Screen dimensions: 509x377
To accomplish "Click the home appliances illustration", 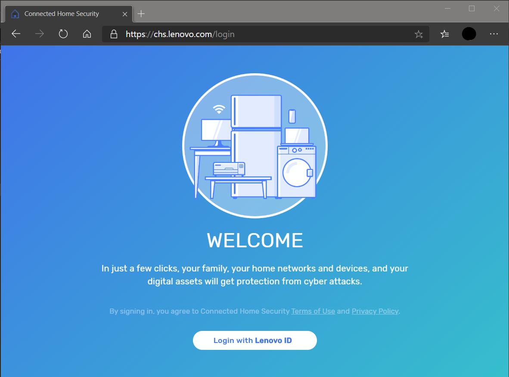I will (255, 146).
